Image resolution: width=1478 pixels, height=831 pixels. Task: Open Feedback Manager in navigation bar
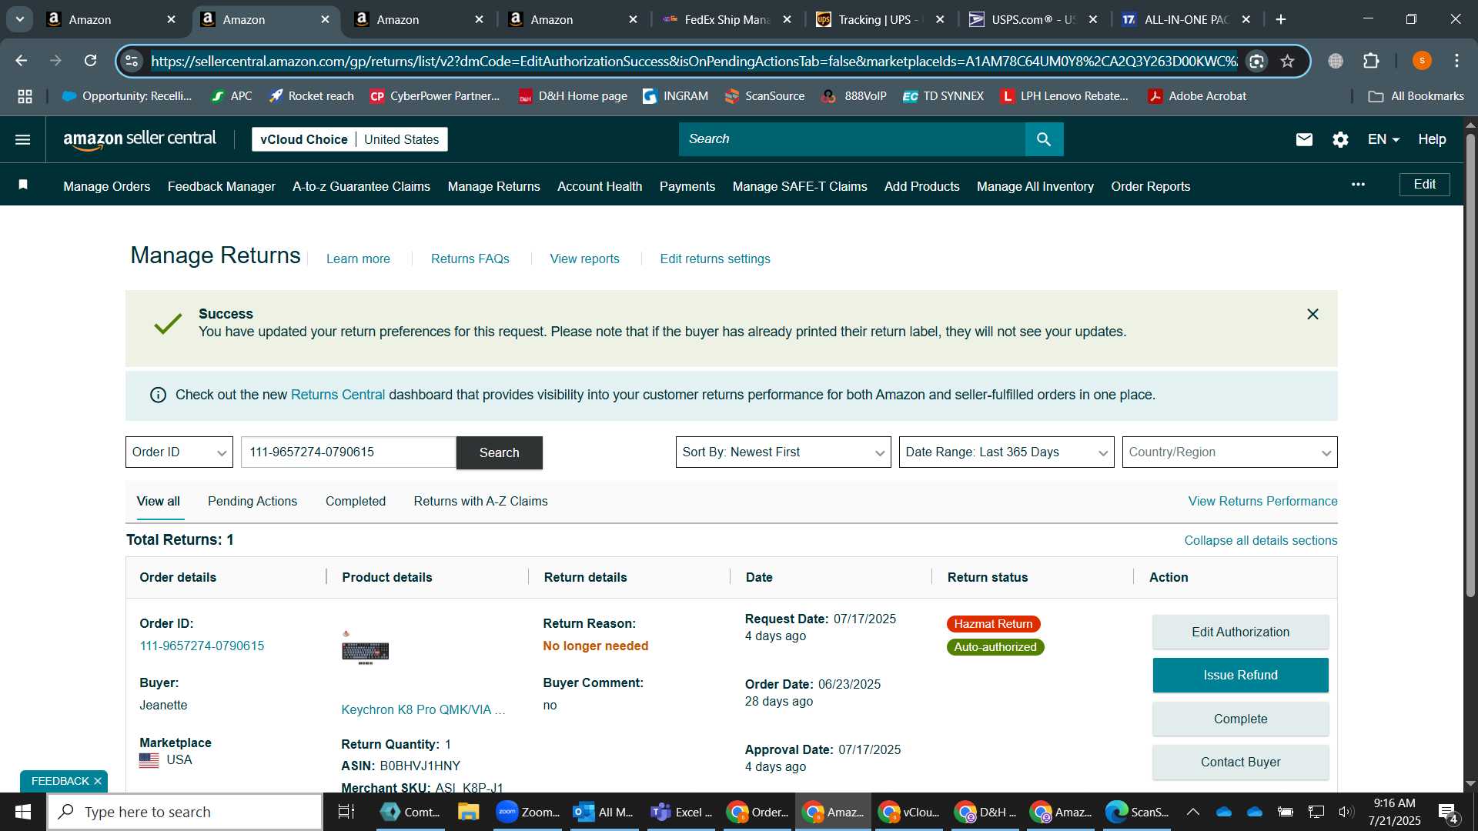pyautogui.click(x=222, y=186)
